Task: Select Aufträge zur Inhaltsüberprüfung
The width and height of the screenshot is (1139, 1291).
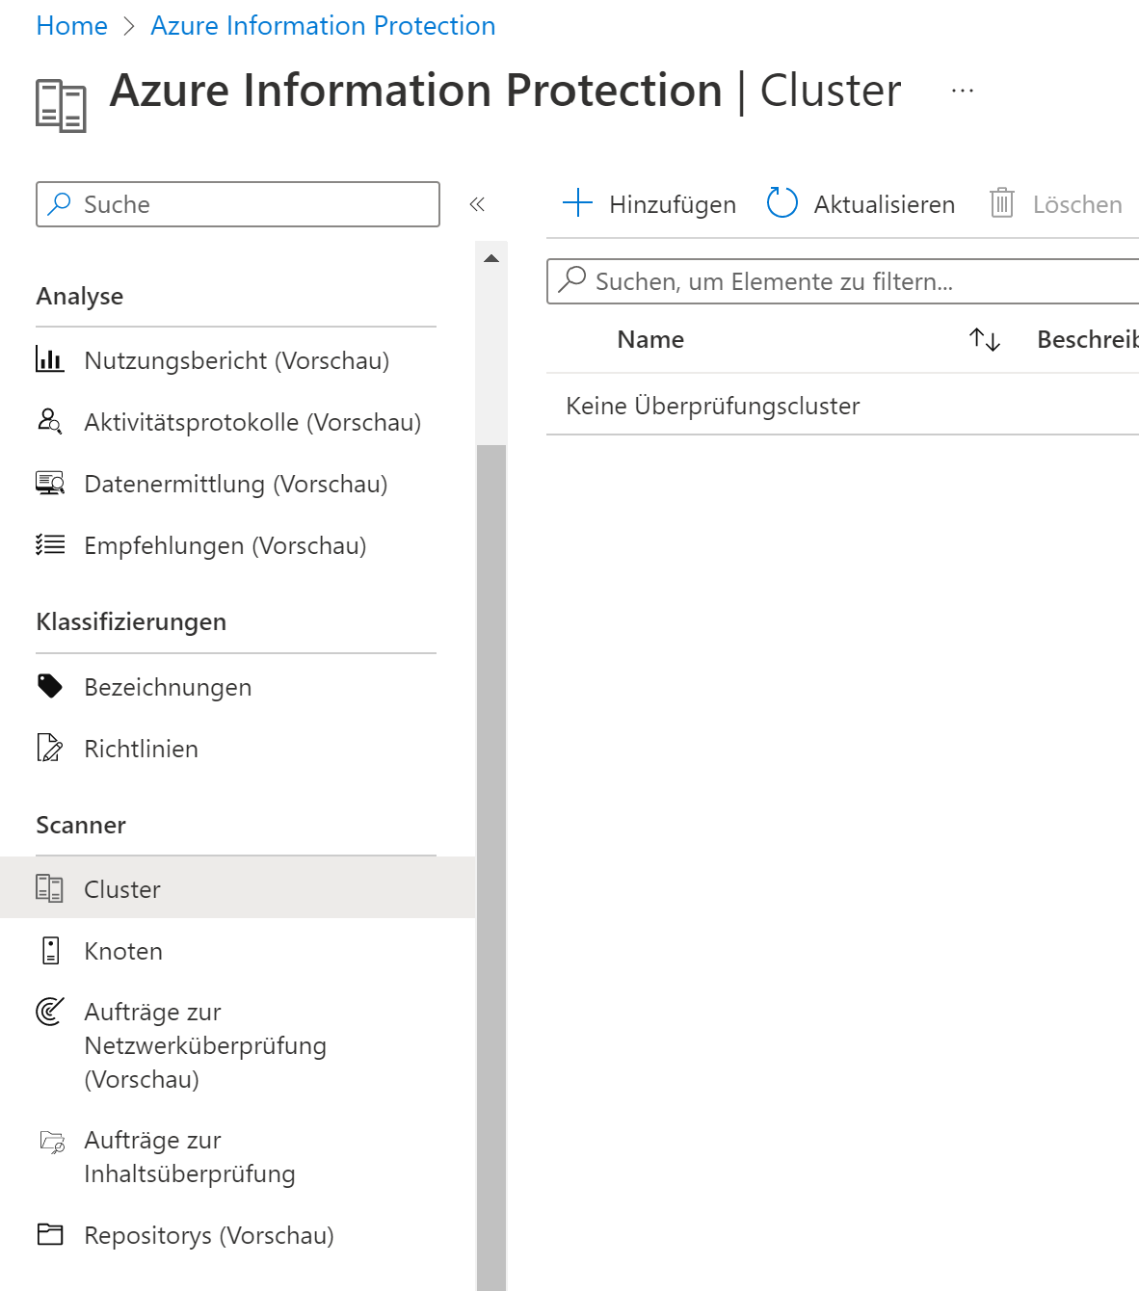Action: click(190, 1156)
